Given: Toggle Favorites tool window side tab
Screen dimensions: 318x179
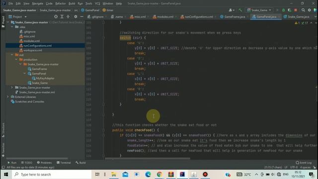Looking at the screenshot, I should coord(3,150).
